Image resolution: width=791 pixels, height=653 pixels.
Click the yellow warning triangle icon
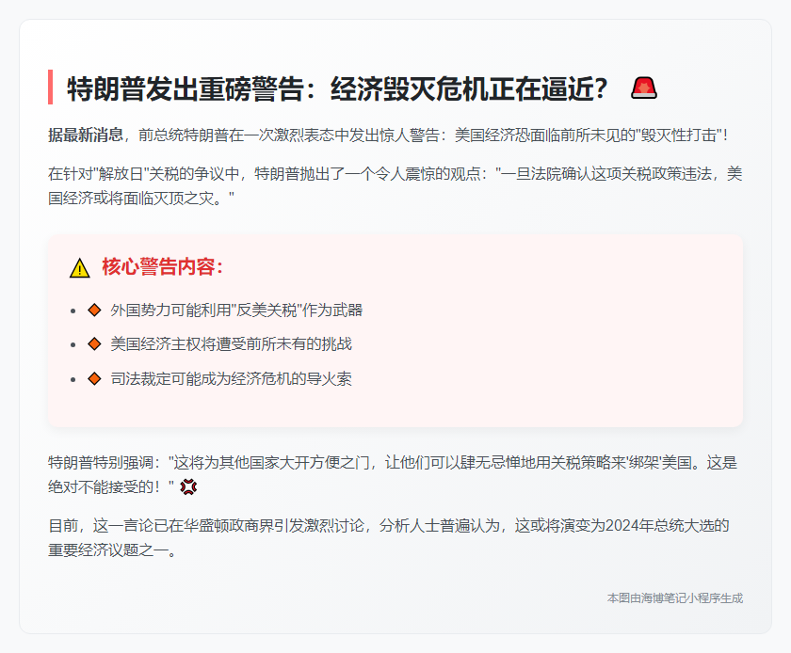coord(80,268)
